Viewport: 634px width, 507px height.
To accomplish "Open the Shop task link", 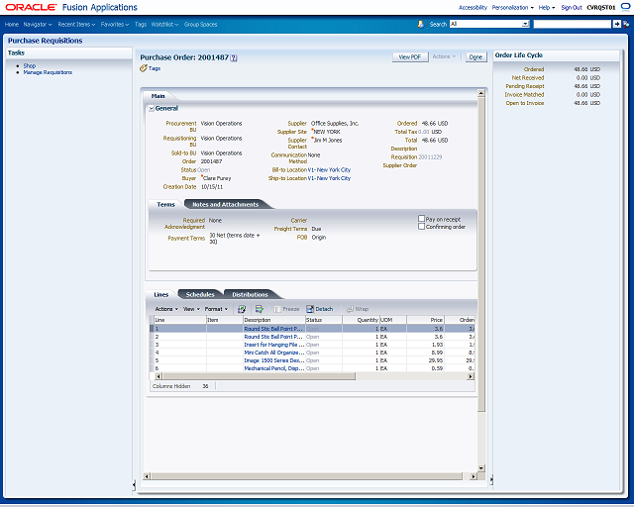I will pos(30,65).
